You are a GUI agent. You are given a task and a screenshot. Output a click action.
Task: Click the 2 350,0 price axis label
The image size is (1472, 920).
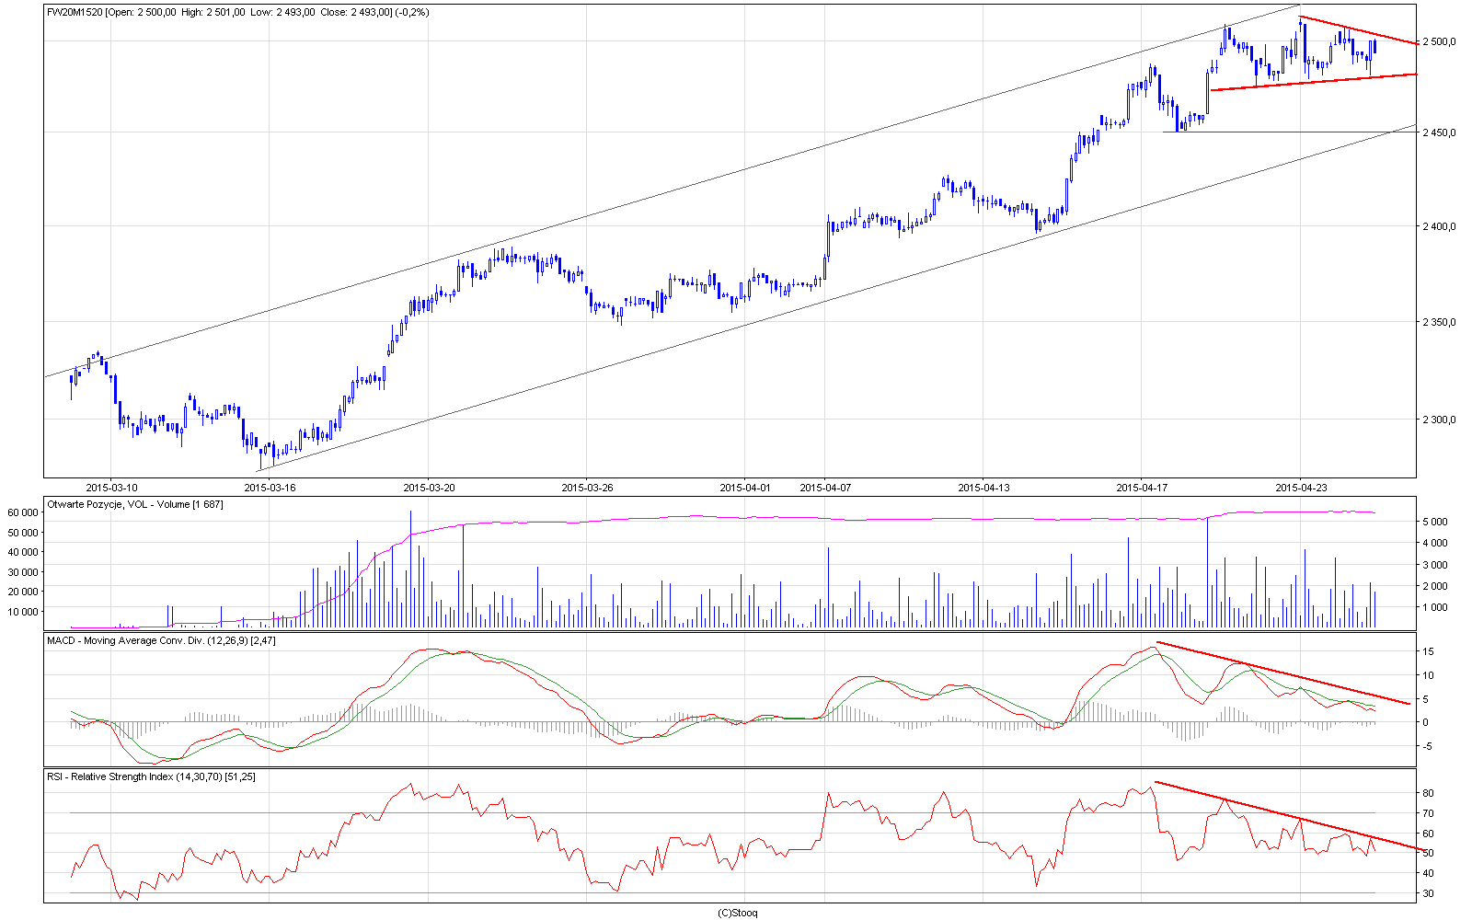click(x=1440, y=322)
